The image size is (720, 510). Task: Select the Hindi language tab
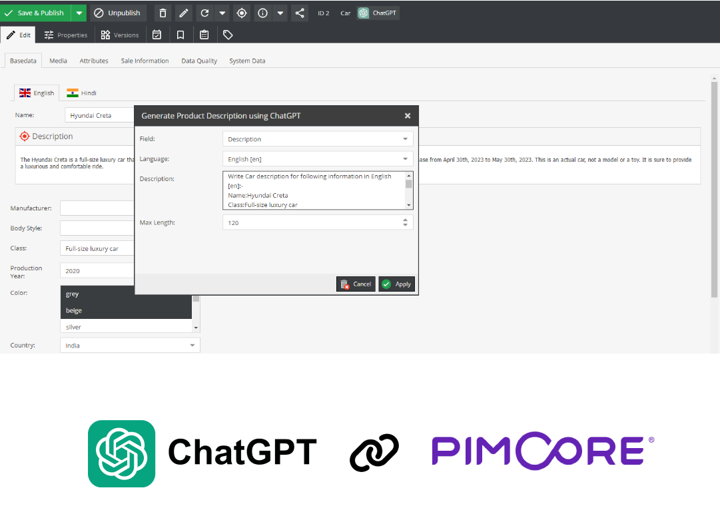pos(81,93)
